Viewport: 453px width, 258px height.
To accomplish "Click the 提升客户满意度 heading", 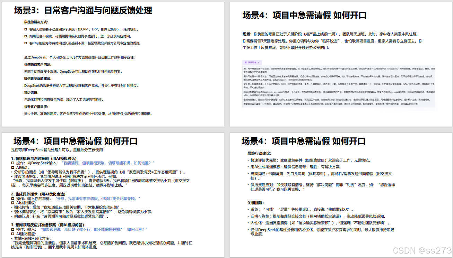I will (36, 107).
